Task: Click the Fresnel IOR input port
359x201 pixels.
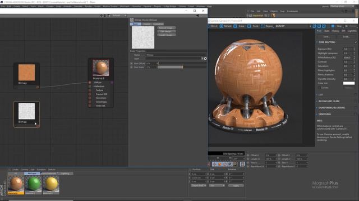Action: tap(90, 94)
